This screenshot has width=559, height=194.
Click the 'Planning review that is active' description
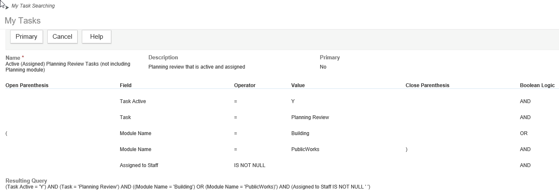click(x=196, y=67)
